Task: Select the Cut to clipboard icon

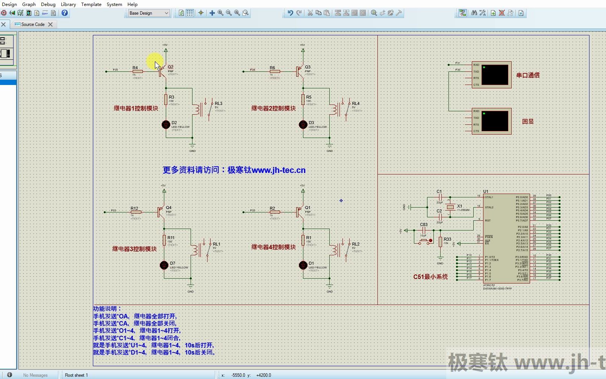Action: (310, 13)
